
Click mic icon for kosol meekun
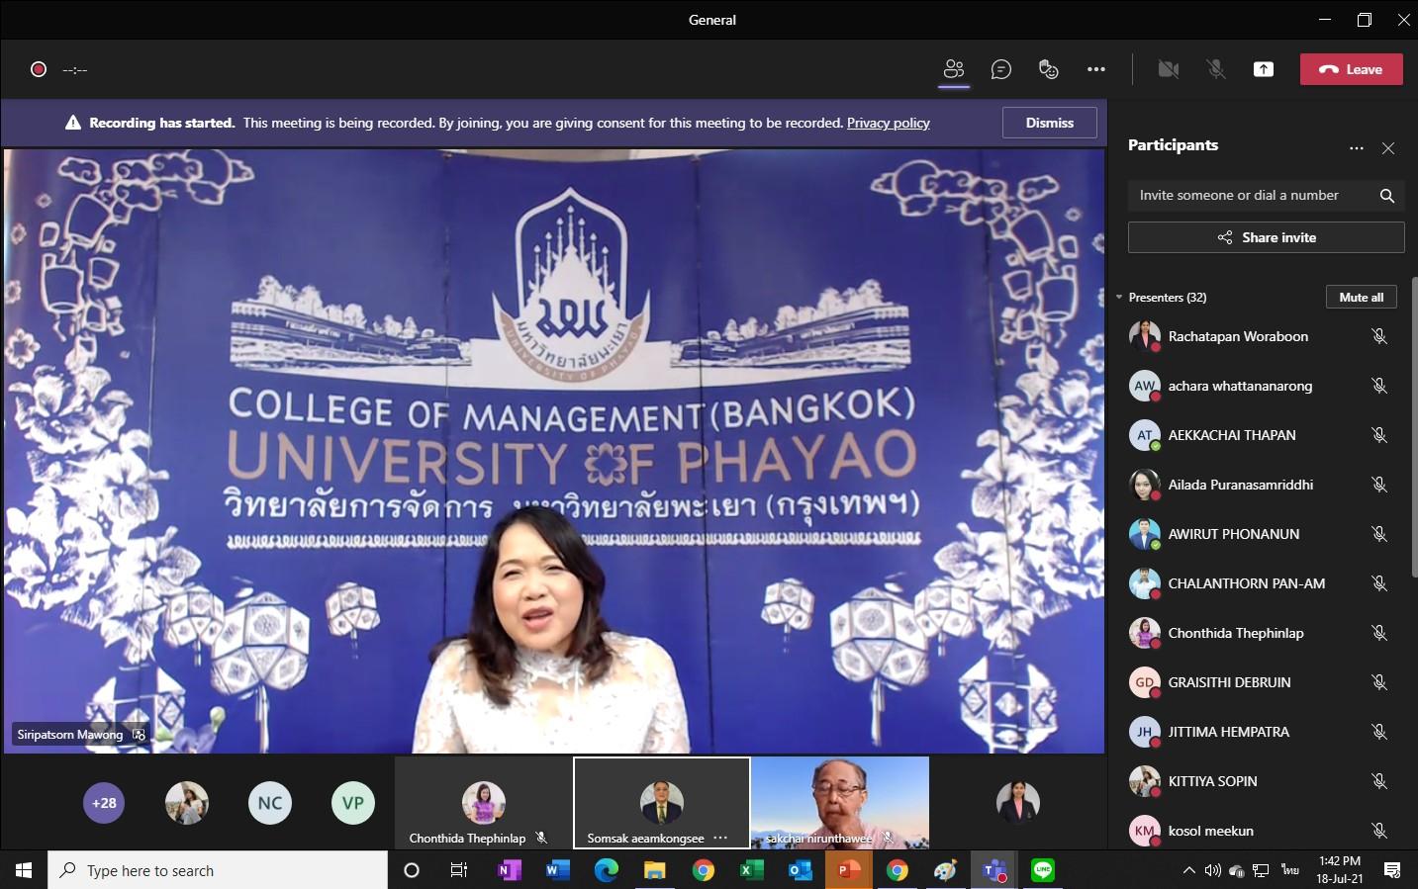point(1379,831)
